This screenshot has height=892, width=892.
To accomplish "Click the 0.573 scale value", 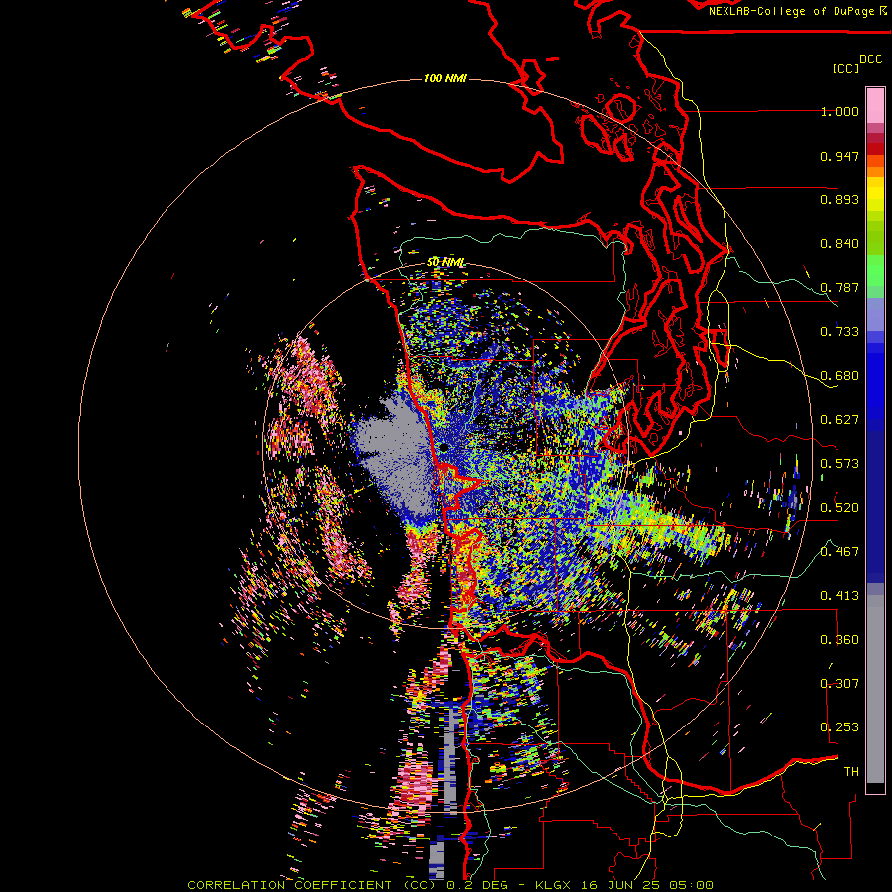I will [839, 464].
